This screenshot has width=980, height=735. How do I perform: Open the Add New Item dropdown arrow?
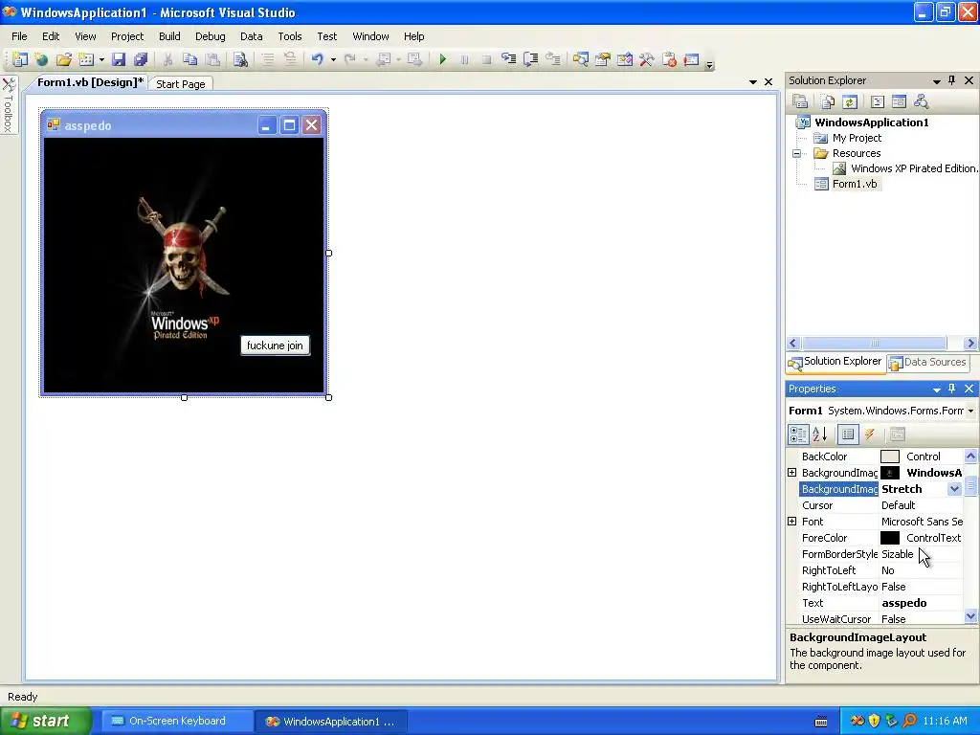point(101,60)
